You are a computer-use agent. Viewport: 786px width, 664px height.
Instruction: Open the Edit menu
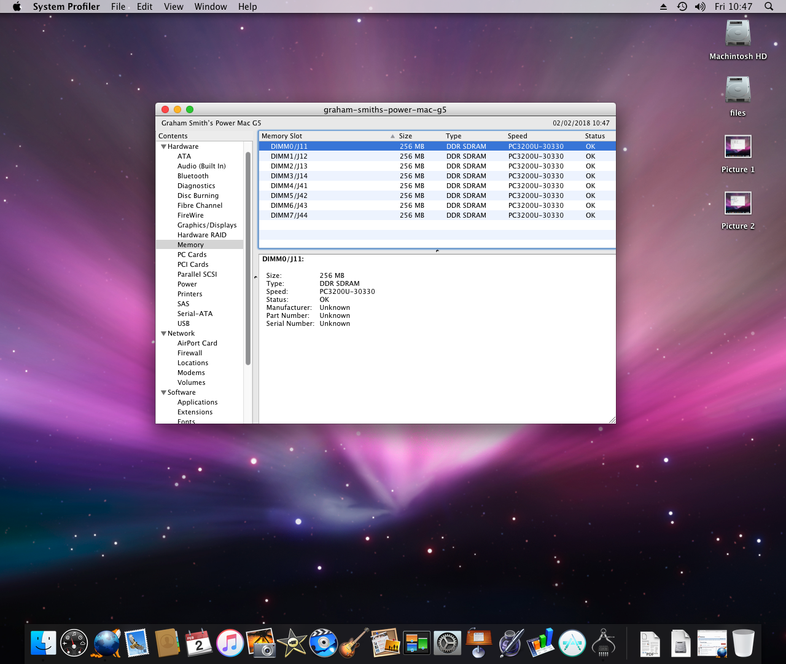click(145, 7)
